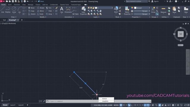
Task: Click the Undo arrow in quick access toolbar
Action: (x=28, y=1)
